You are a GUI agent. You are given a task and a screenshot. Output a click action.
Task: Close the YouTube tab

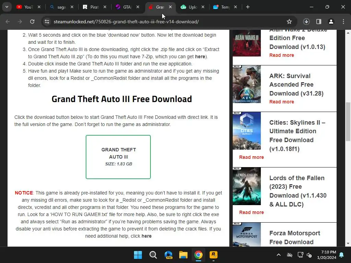pos(39,7)
